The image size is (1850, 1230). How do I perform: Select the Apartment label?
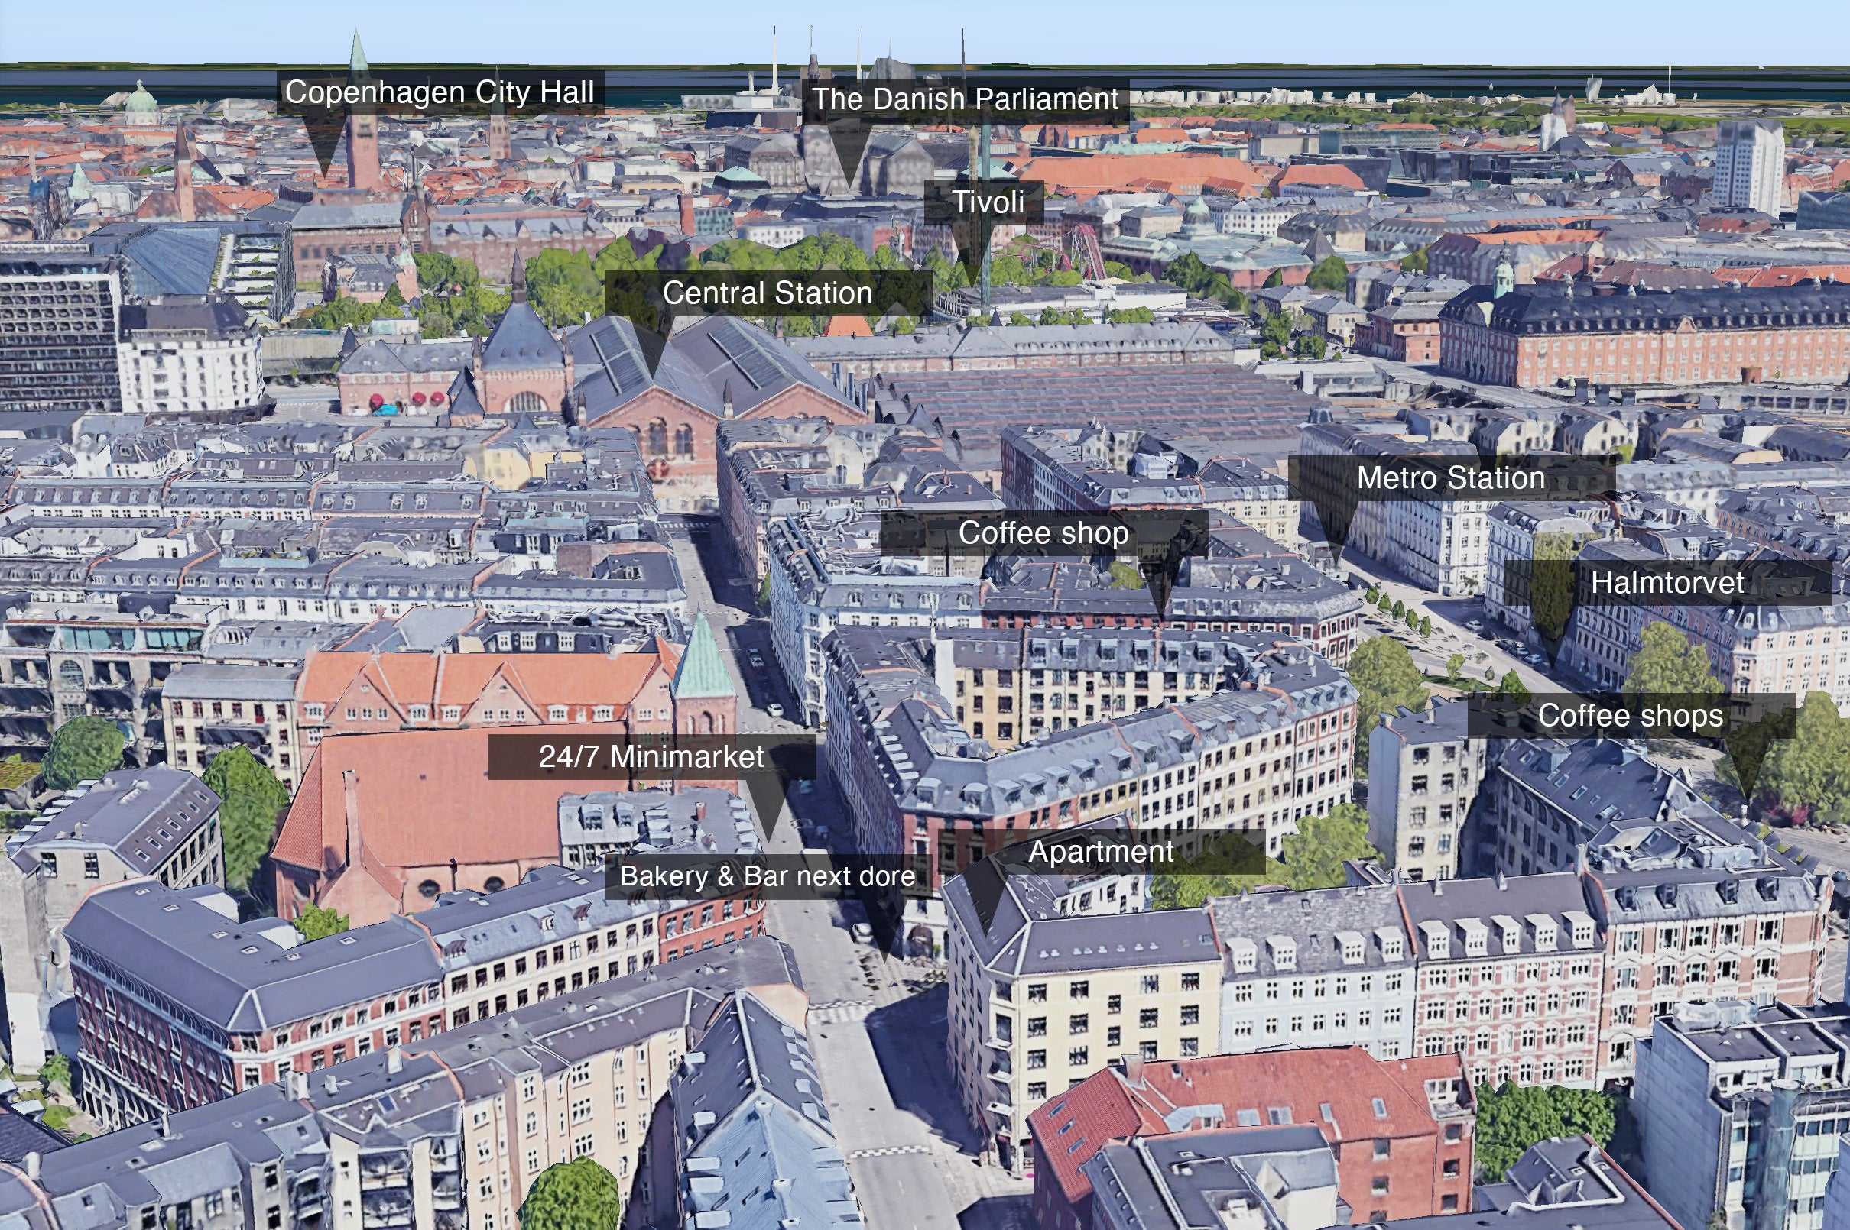click(1100, 852)
